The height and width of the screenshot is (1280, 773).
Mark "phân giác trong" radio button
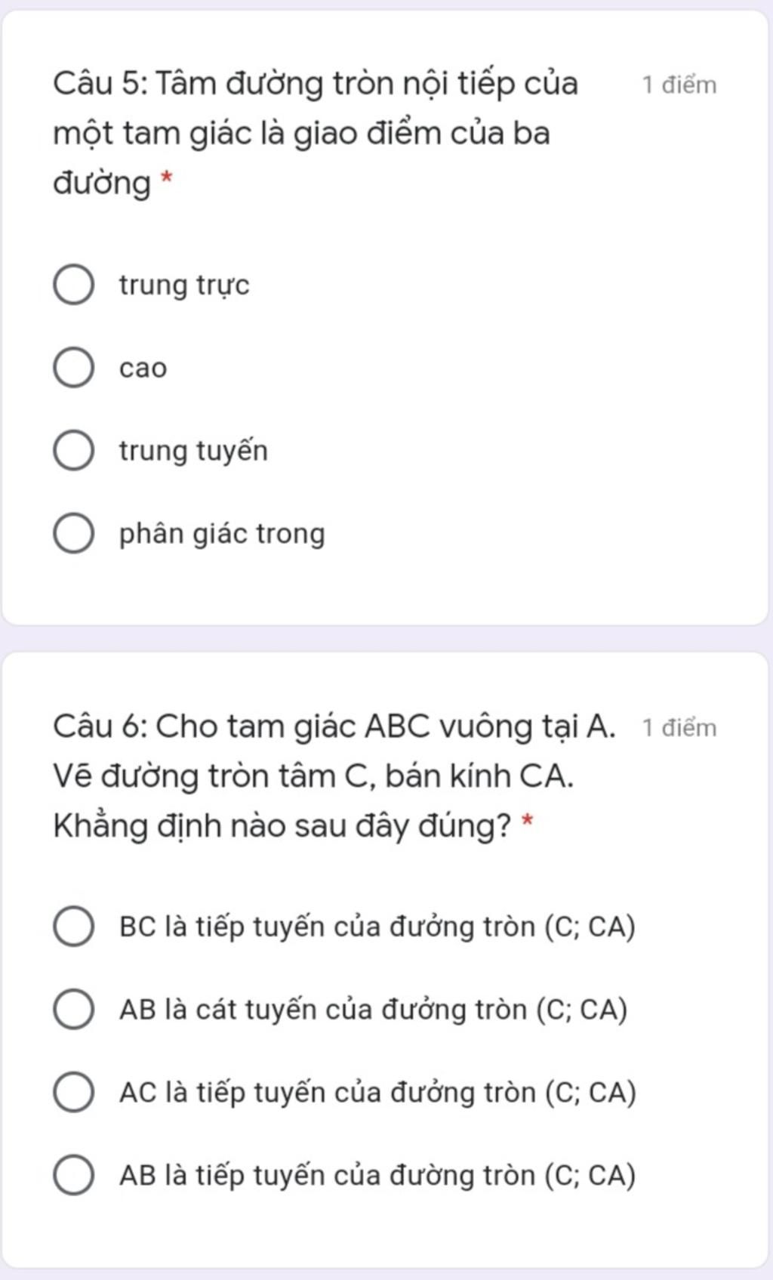point(74,534)
